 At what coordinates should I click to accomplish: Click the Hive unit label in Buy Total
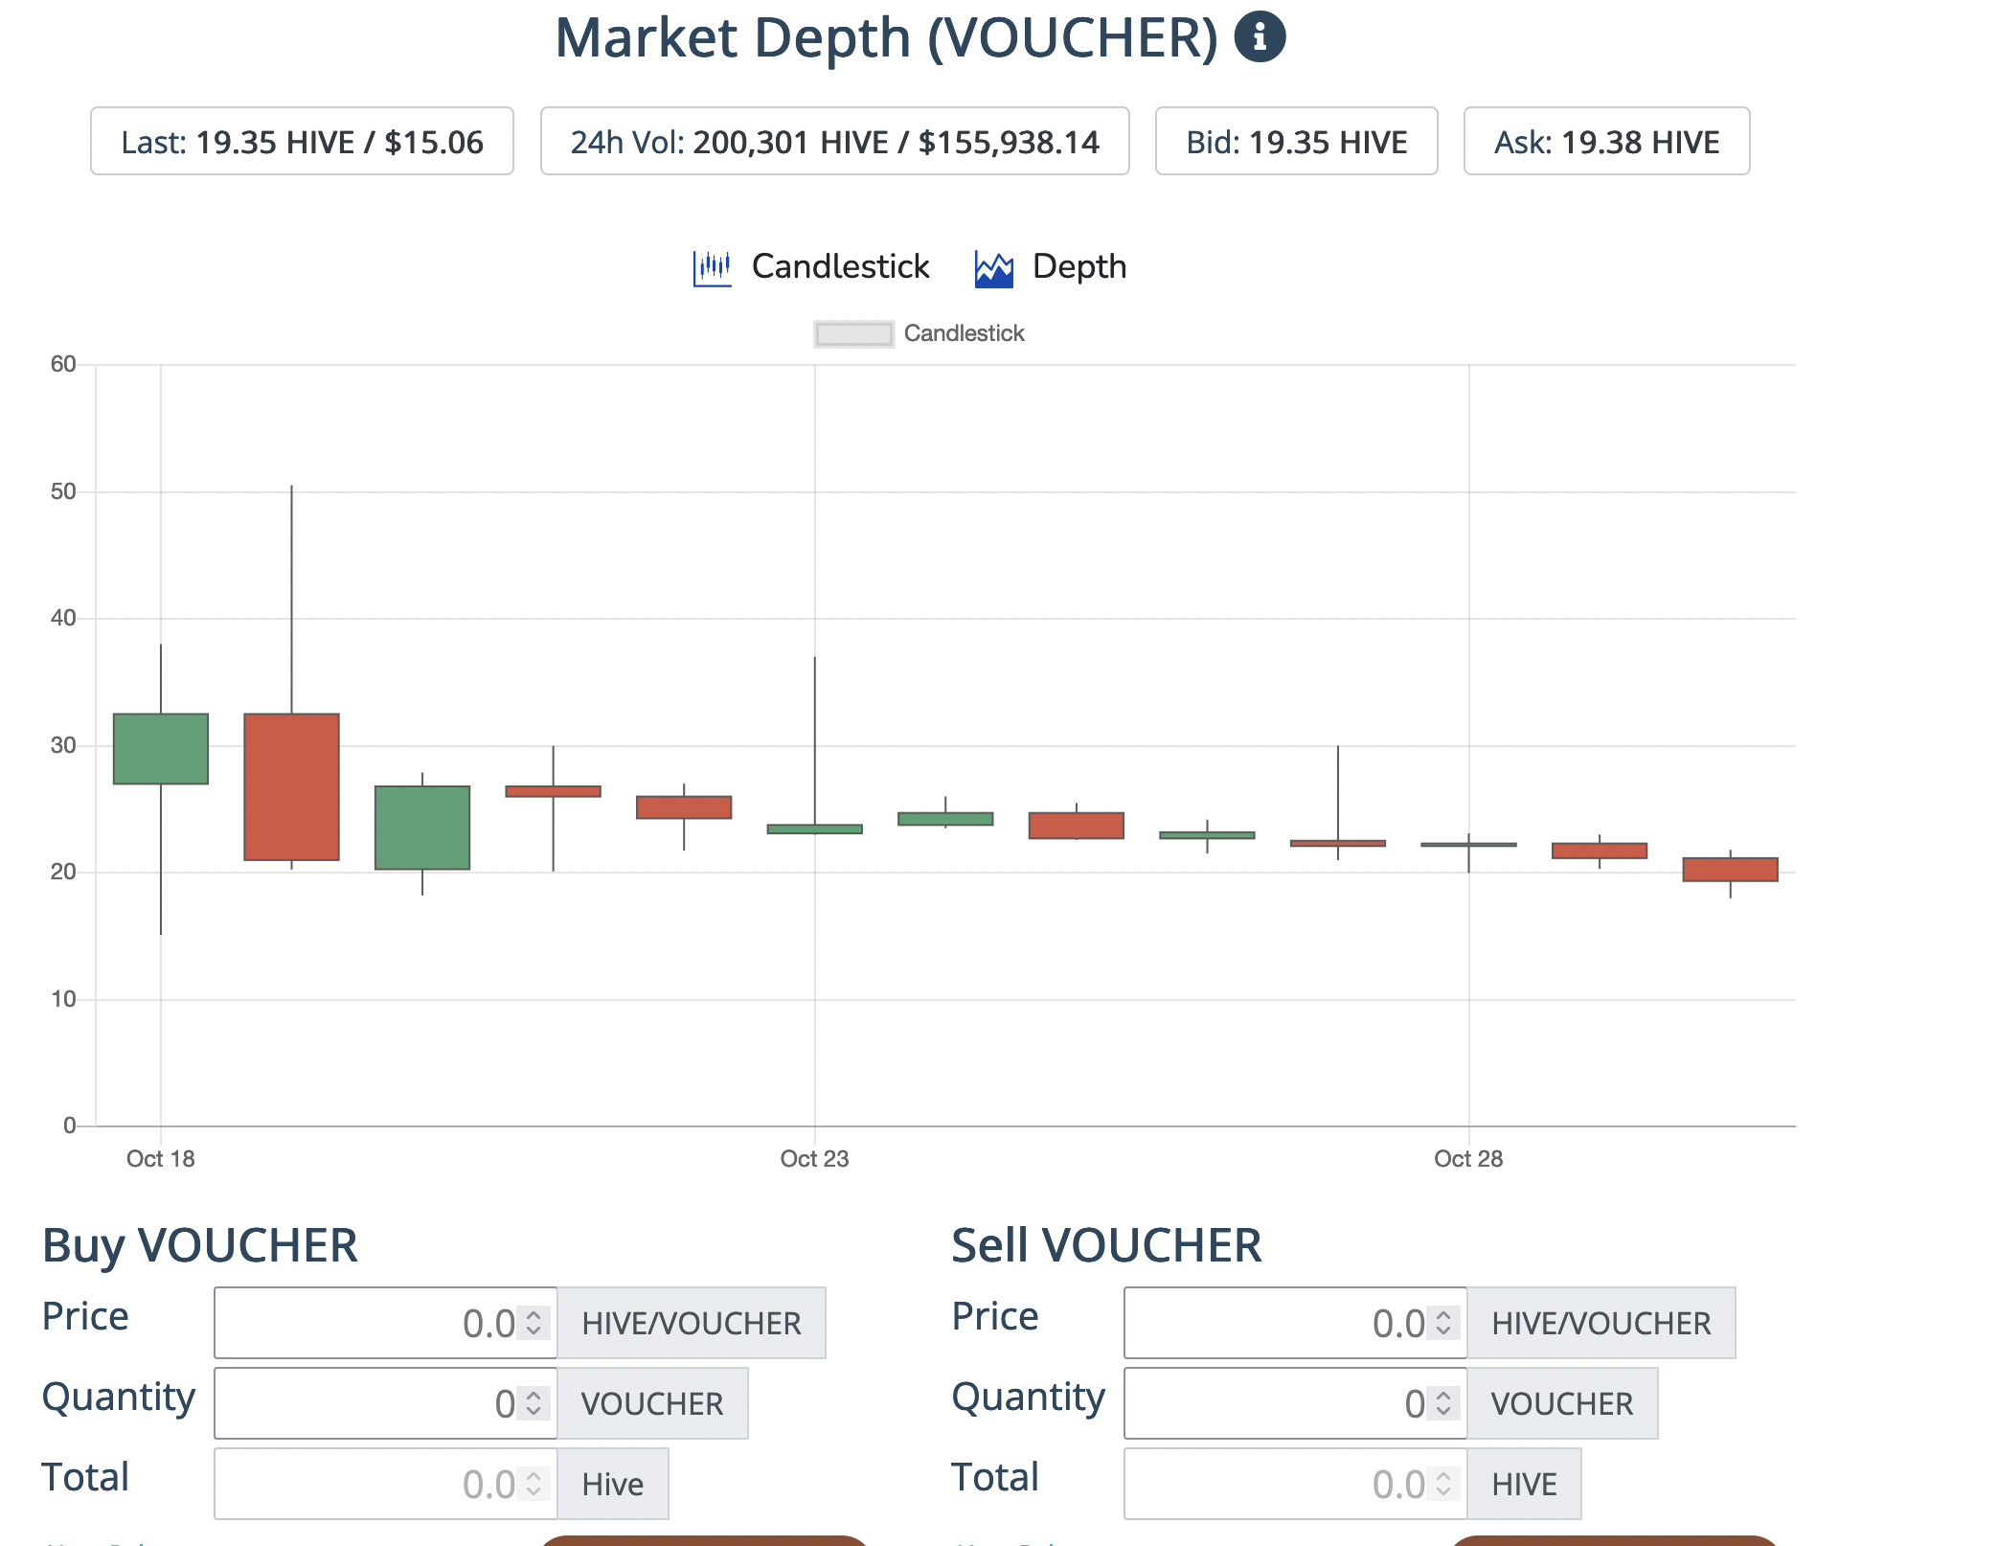[x=613, y=1484]
